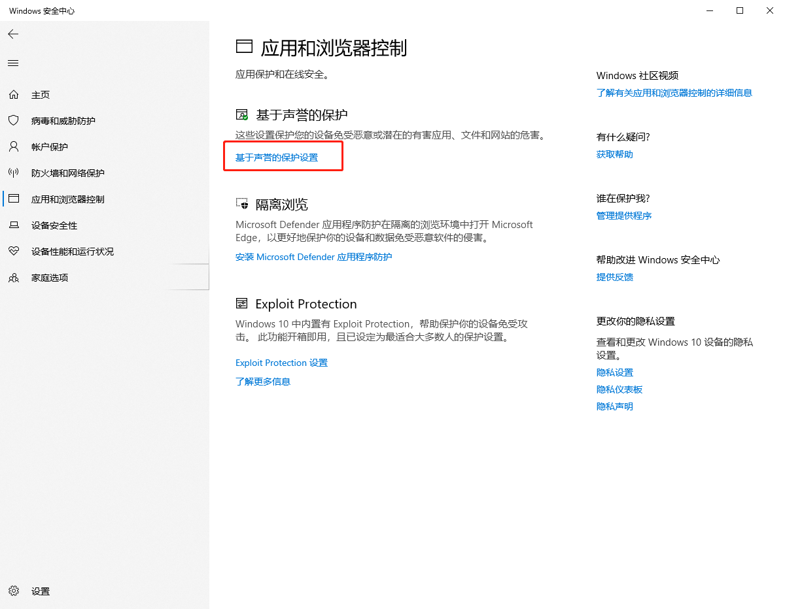Viewport: 785px width, 609px height.
Task: Open 隐私设置 link
Action: pos(615,372)
